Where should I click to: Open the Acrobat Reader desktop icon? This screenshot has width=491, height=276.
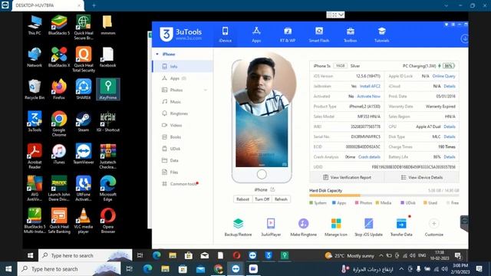point(35,156)
